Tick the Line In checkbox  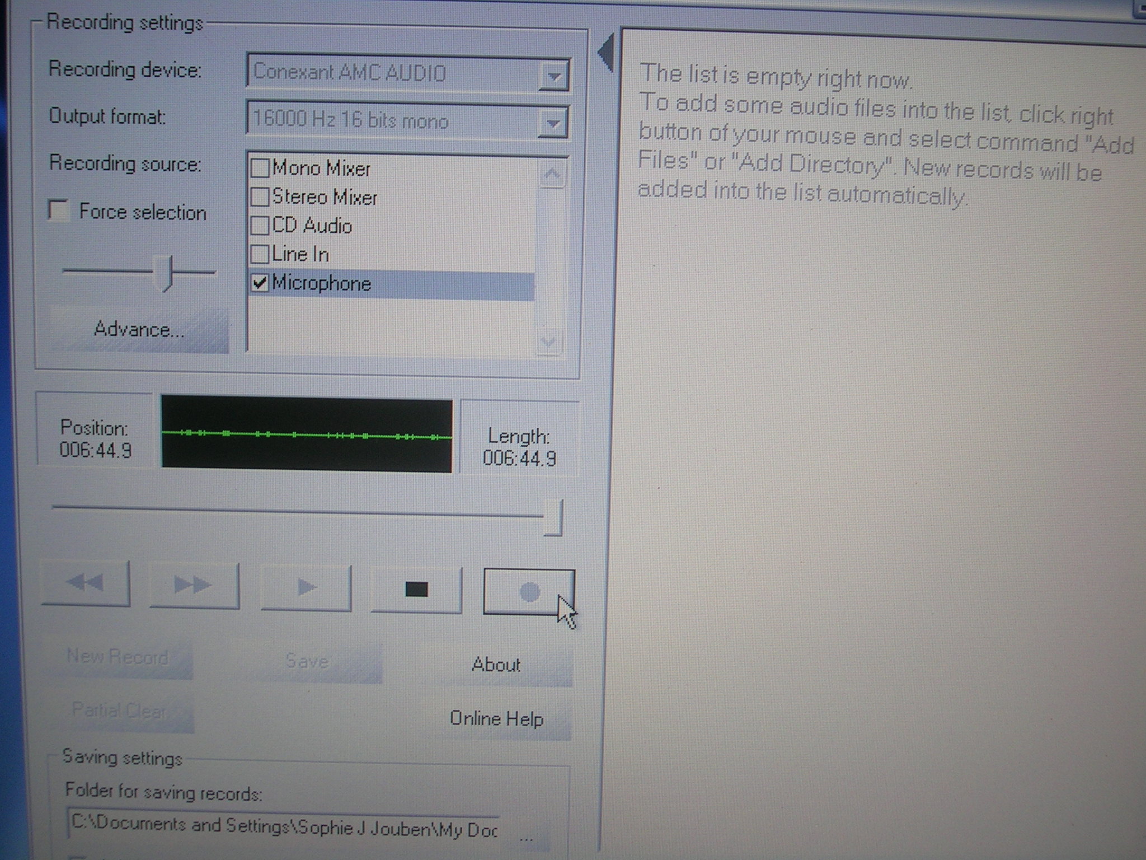(260, 254)
